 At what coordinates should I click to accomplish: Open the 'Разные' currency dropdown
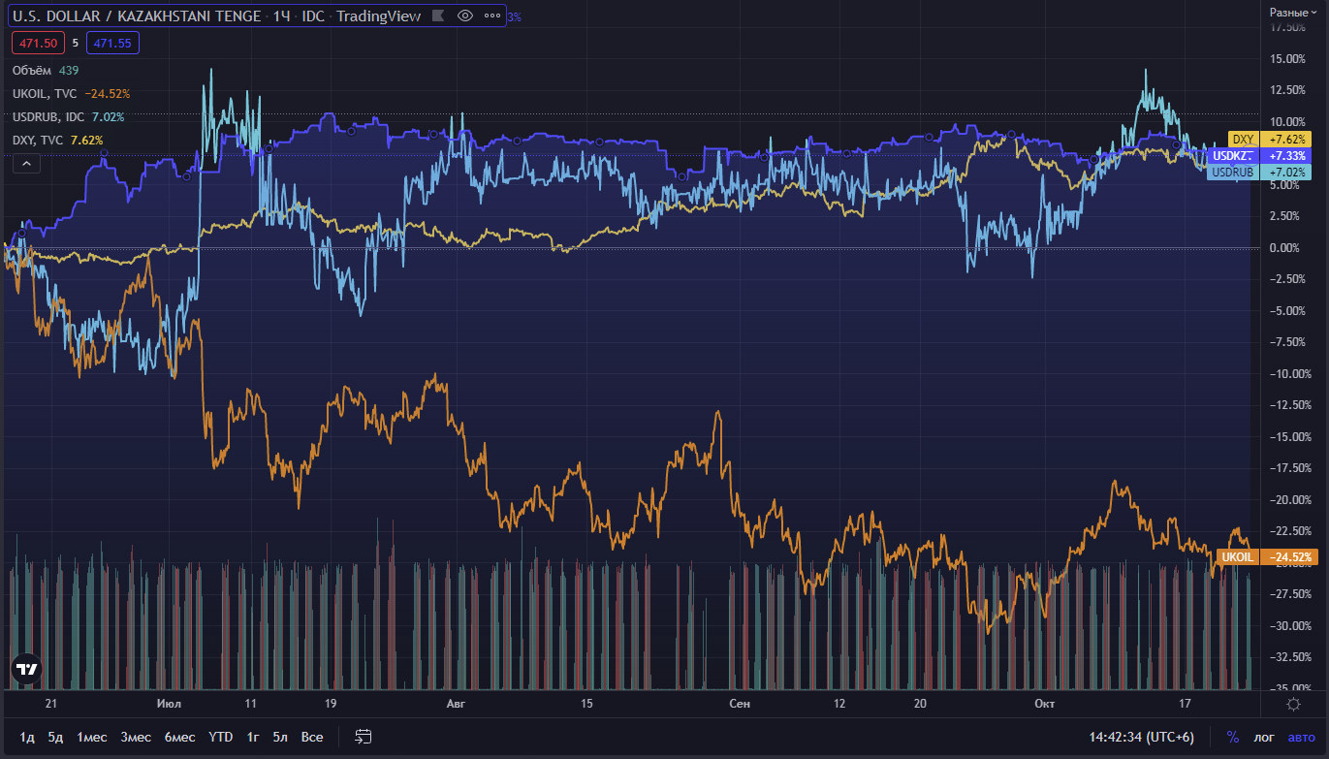(1293, 13)
